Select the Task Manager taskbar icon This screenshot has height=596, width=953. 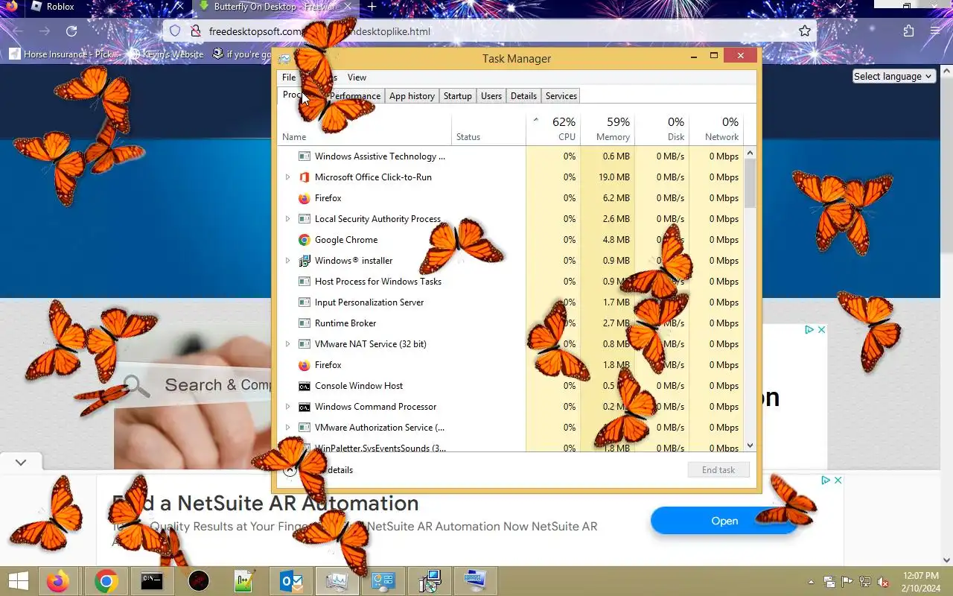click(337, 581)
